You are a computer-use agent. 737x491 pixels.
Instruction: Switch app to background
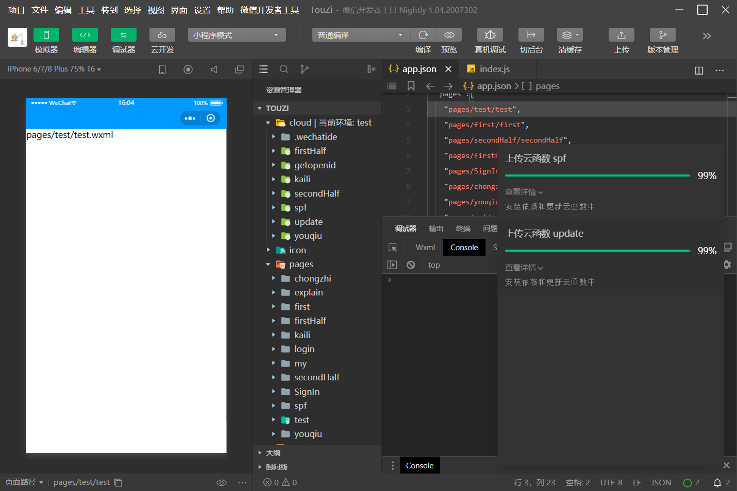coord(531,34)
